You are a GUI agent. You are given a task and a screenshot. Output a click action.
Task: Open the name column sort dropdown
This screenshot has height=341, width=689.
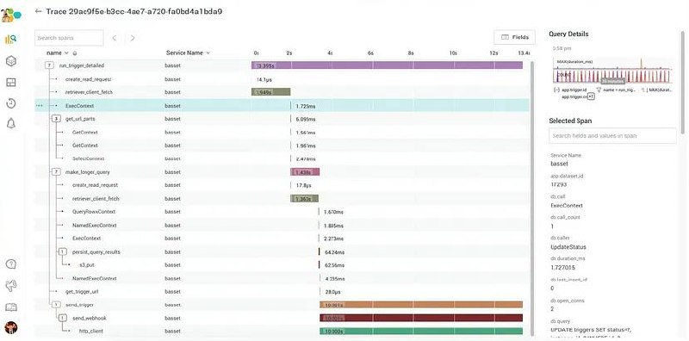point(66,53)
